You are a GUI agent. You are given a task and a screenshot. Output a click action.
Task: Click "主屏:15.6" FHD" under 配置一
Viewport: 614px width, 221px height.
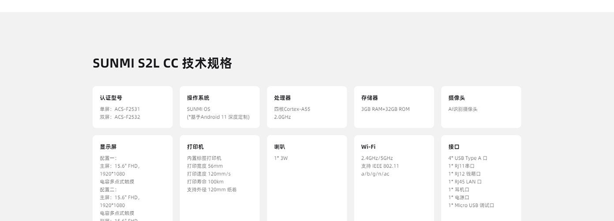(x=120, y=166)
